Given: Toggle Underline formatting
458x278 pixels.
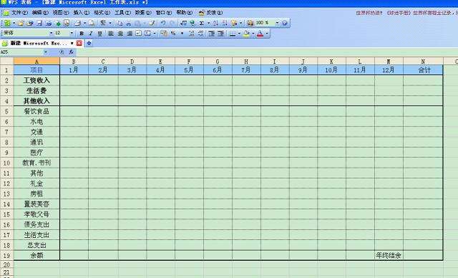Looking at the screenshot, I should (100, 34).
